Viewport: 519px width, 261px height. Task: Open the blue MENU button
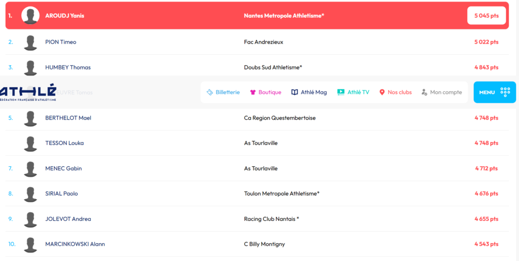pyautogui.click(x=494, y=92)
